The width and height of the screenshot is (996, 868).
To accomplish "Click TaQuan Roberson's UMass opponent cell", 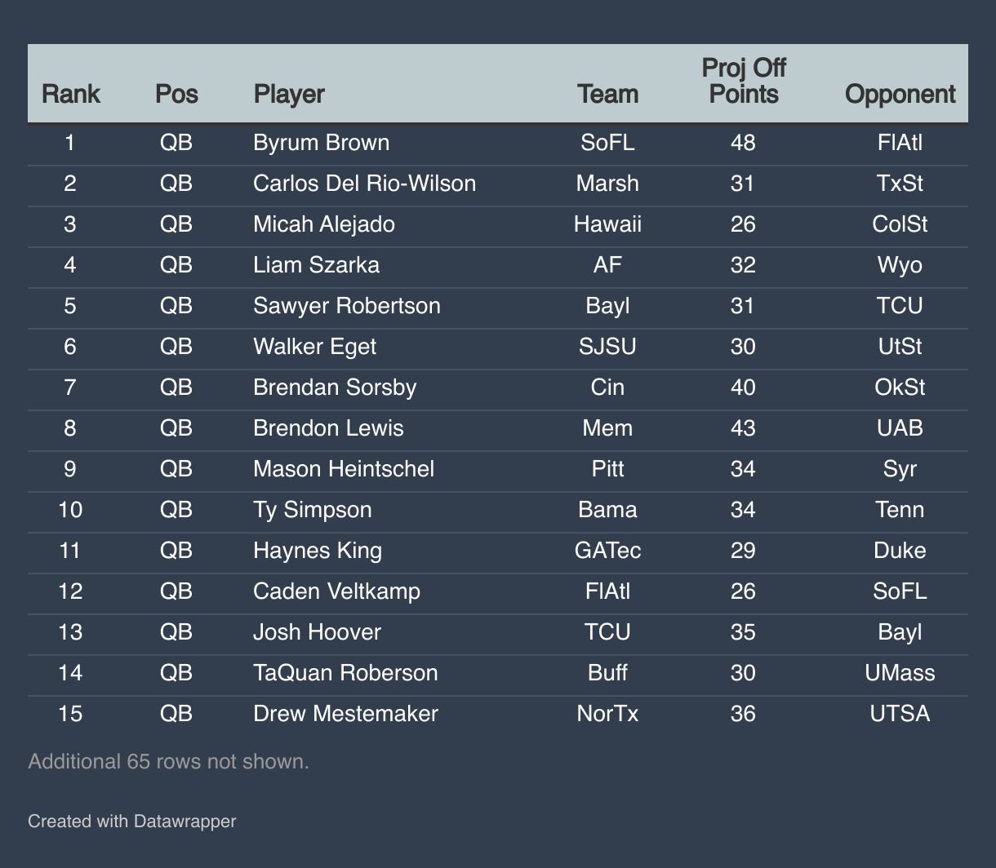I will coord(900,673).
